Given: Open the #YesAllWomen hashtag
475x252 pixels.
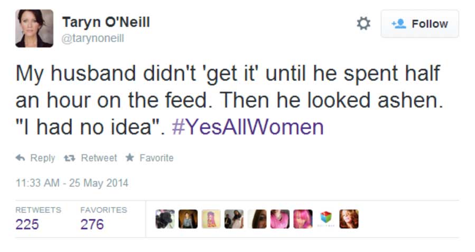Looking at the screenshot, I should point(248,128).
